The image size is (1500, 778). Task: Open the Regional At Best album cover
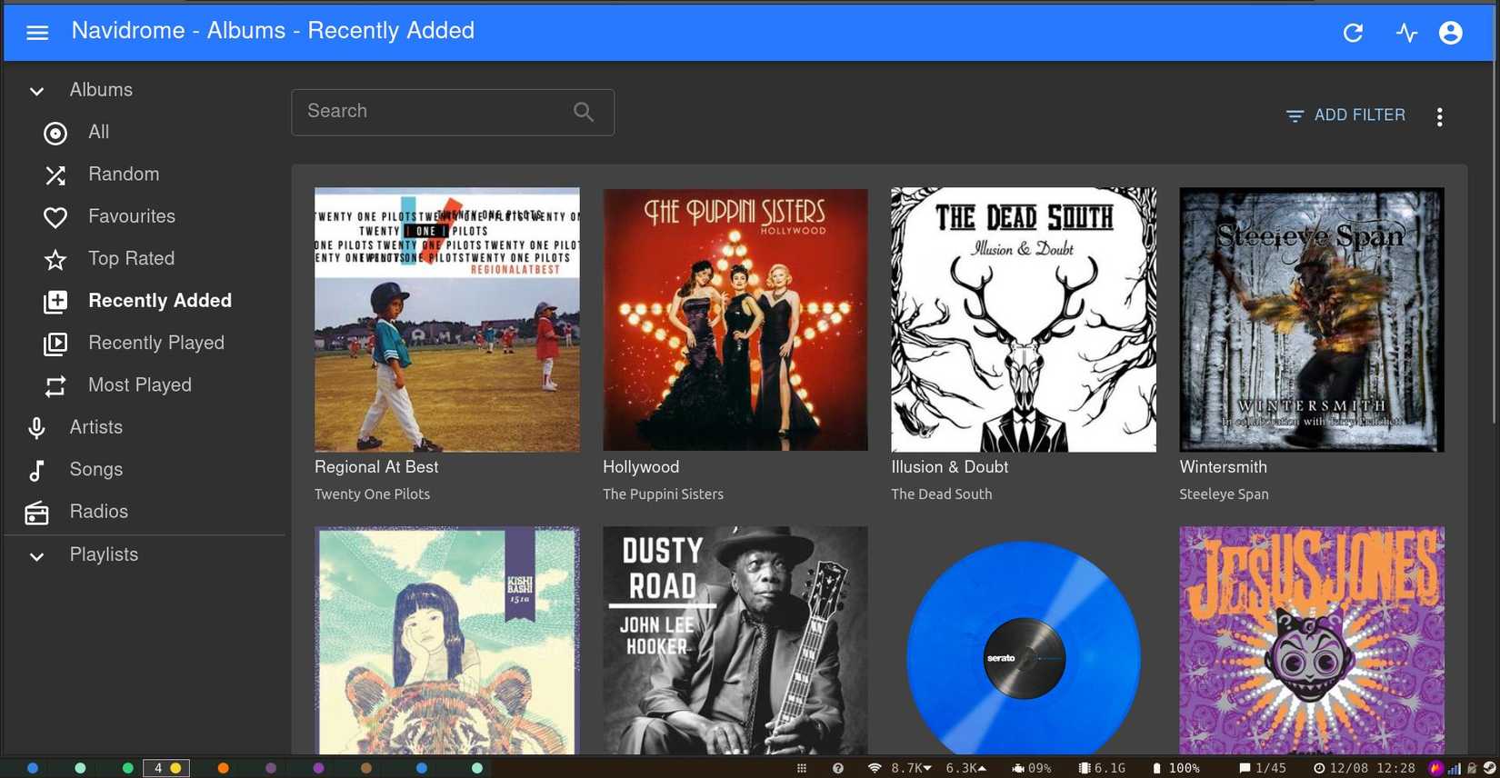[x=446, y=320]
